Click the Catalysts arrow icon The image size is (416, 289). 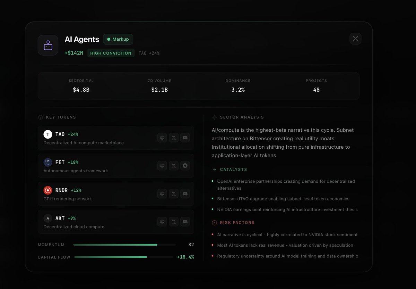coord(214,170)
